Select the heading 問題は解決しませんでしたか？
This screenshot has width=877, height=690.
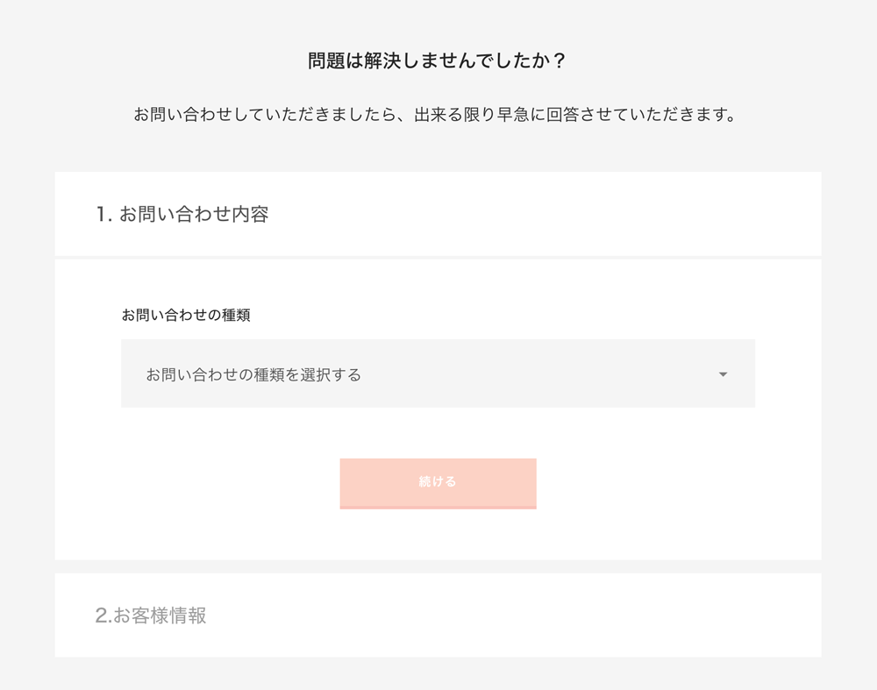coord(438,60)
